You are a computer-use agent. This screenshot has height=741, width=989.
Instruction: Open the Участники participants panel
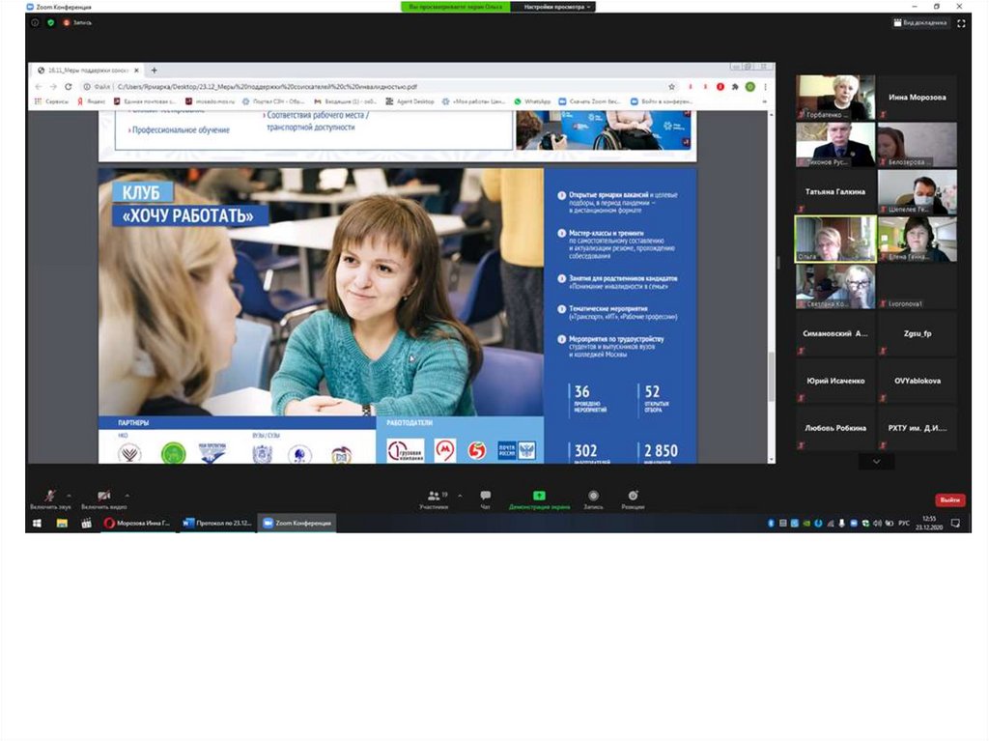(434, 499)
